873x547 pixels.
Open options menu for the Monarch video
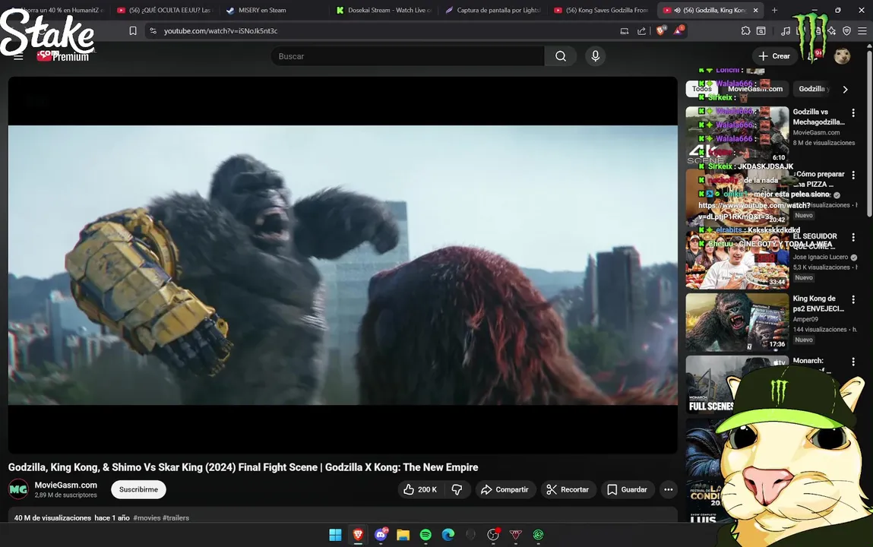tap(853, 362)
